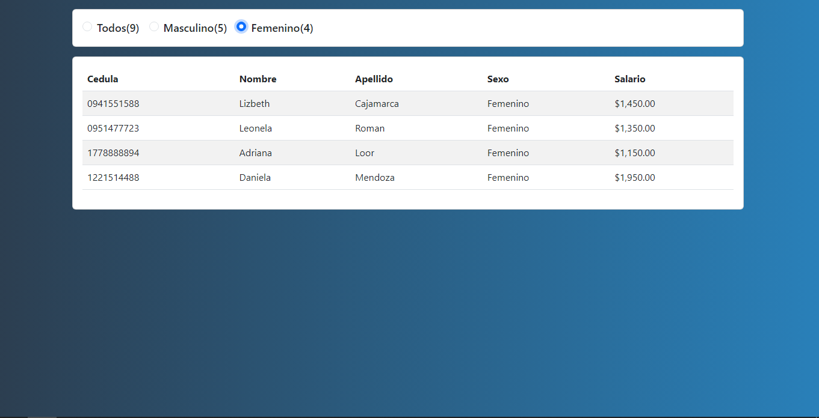Select the row for Daniela Mendoza
The image size is (819, 418).
408,177
